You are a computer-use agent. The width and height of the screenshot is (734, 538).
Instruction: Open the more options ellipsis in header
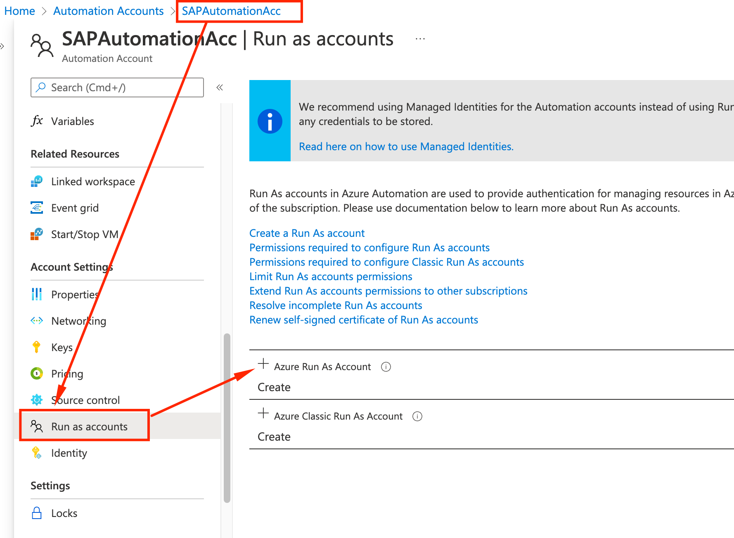tap(420, 39)
